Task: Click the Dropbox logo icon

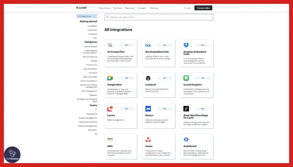Action: coord(186,45)
